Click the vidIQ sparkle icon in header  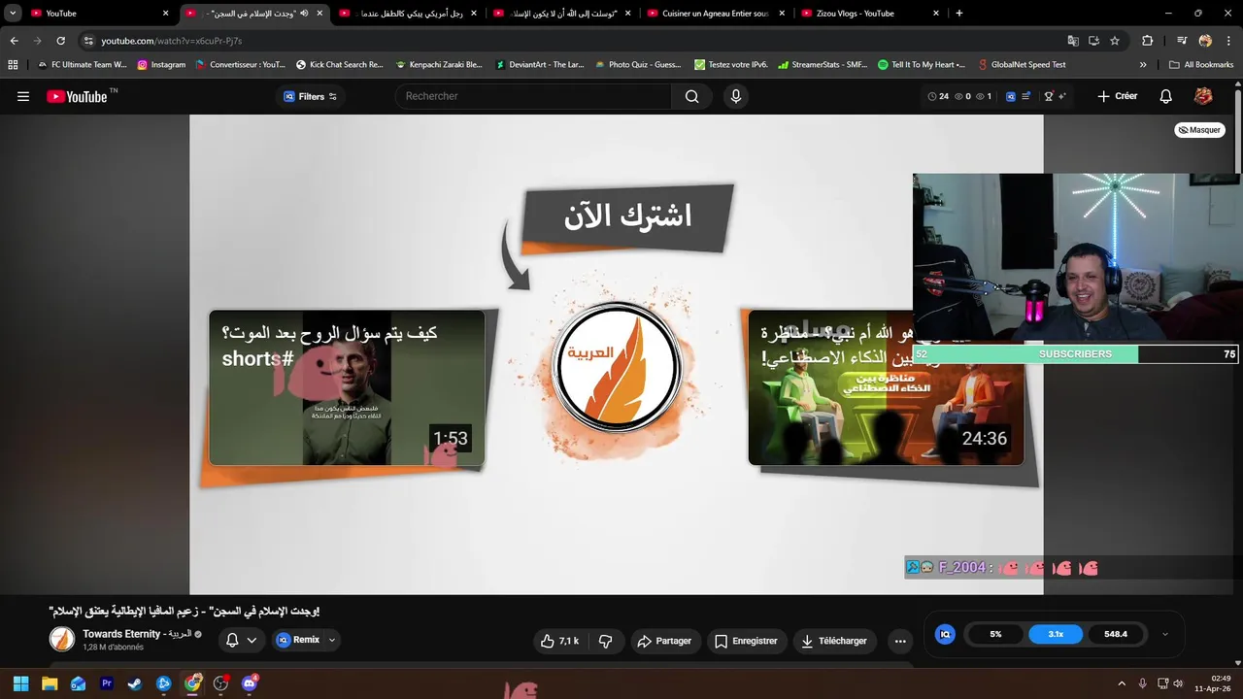point(1062,96)
